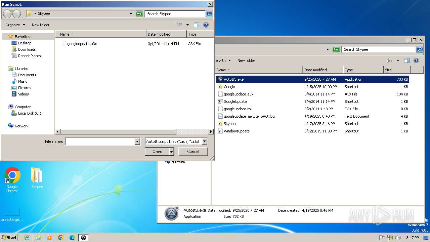Select googleupdate.a3x in the Explorer window

point(239,94)
